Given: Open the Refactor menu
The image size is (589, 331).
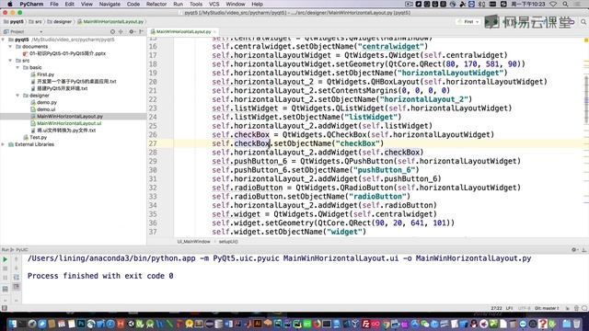Looking at the screenshot, I should pos(156,4).
